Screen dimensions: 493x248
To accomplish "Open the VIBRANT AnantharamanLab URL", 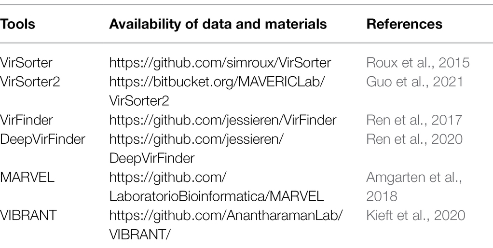I will pyautogui.click(x=226, y=225).
